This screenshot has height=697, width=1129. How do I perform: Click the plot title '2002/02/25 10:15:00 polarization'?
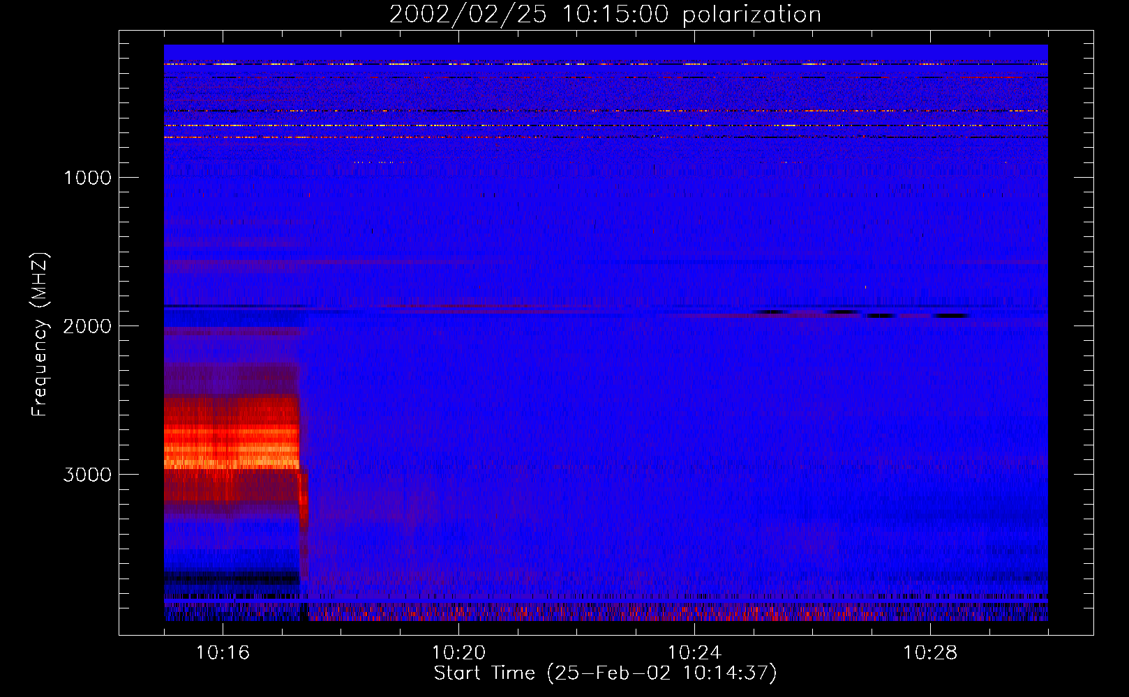(605, 15)
